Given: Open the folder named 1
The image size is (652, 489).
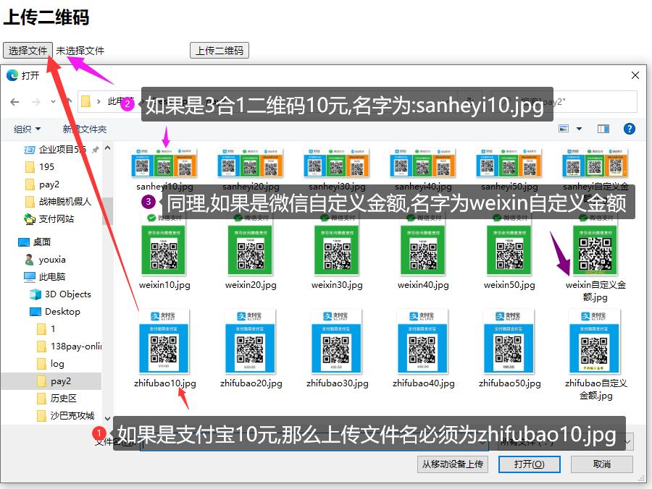Looking at the screenshot, I should [x=46, y=329].
